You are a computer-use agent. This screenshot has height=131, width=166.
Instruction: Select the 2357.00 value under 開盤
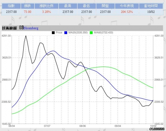click(x=105, y=12)
